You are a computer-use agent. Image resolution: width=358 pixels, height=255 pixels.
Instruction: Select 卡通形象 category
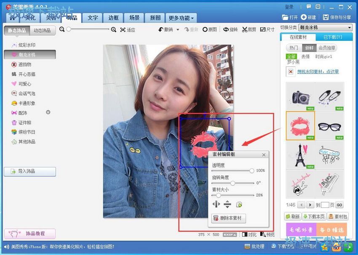[23, 104]
